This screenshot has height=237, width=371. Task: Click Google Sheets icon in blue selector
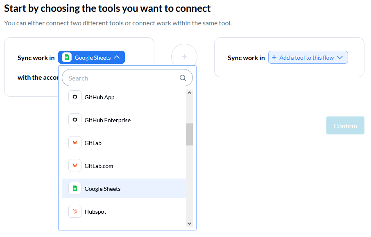tap(67, 57)
